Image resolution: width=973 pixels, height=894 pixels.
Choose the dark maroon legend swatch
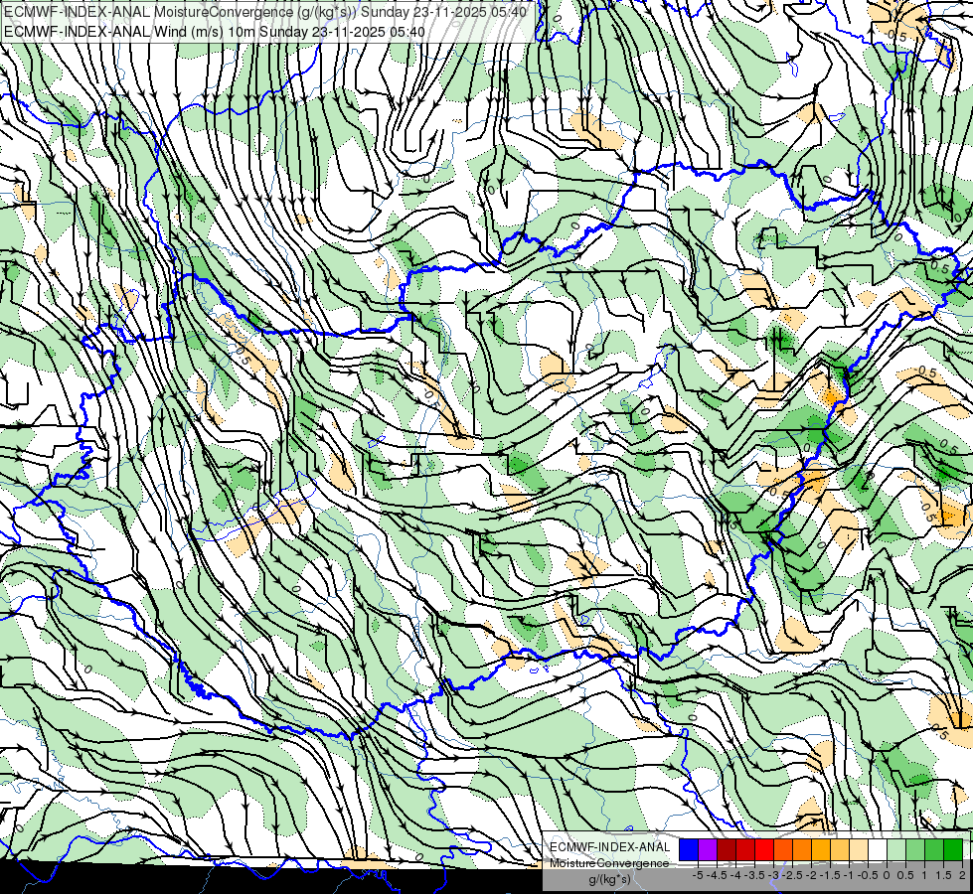tap(727, 850)
